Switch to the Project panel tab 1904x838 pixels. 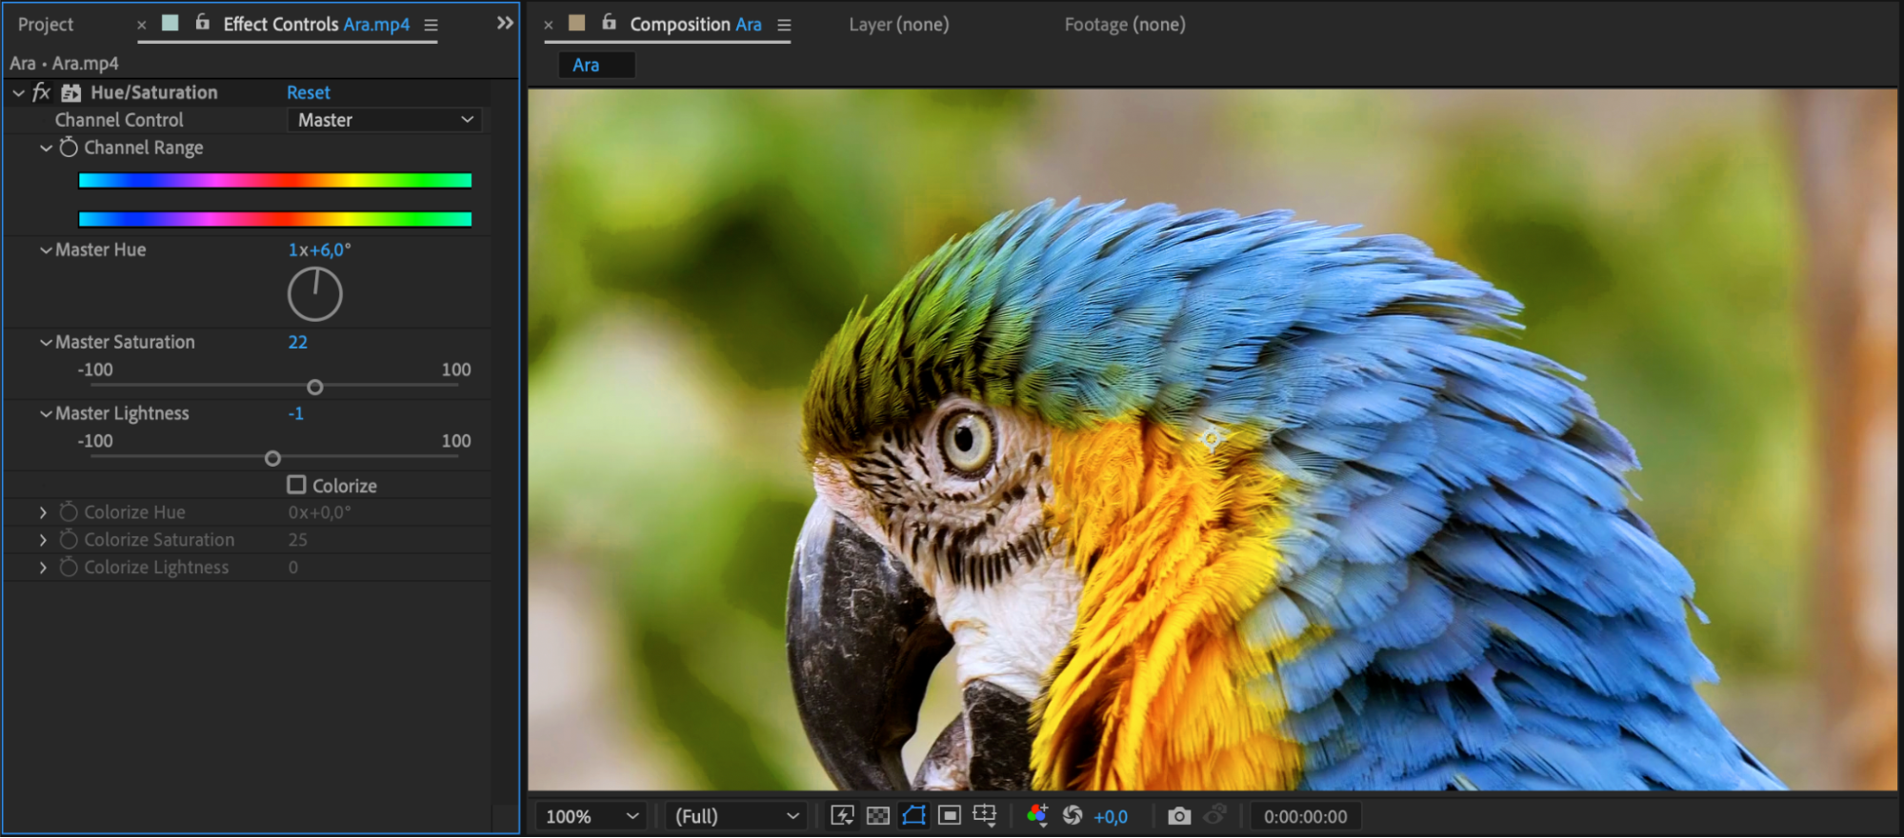coord(46,25)
